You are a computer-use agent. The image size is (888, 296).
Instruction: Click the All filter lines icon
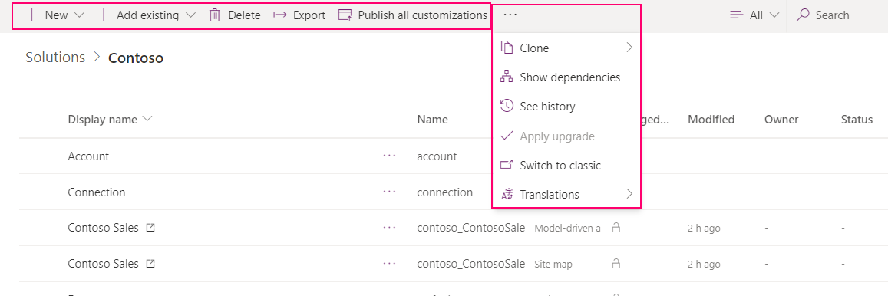pyautogui.click(x=737, y=15)
